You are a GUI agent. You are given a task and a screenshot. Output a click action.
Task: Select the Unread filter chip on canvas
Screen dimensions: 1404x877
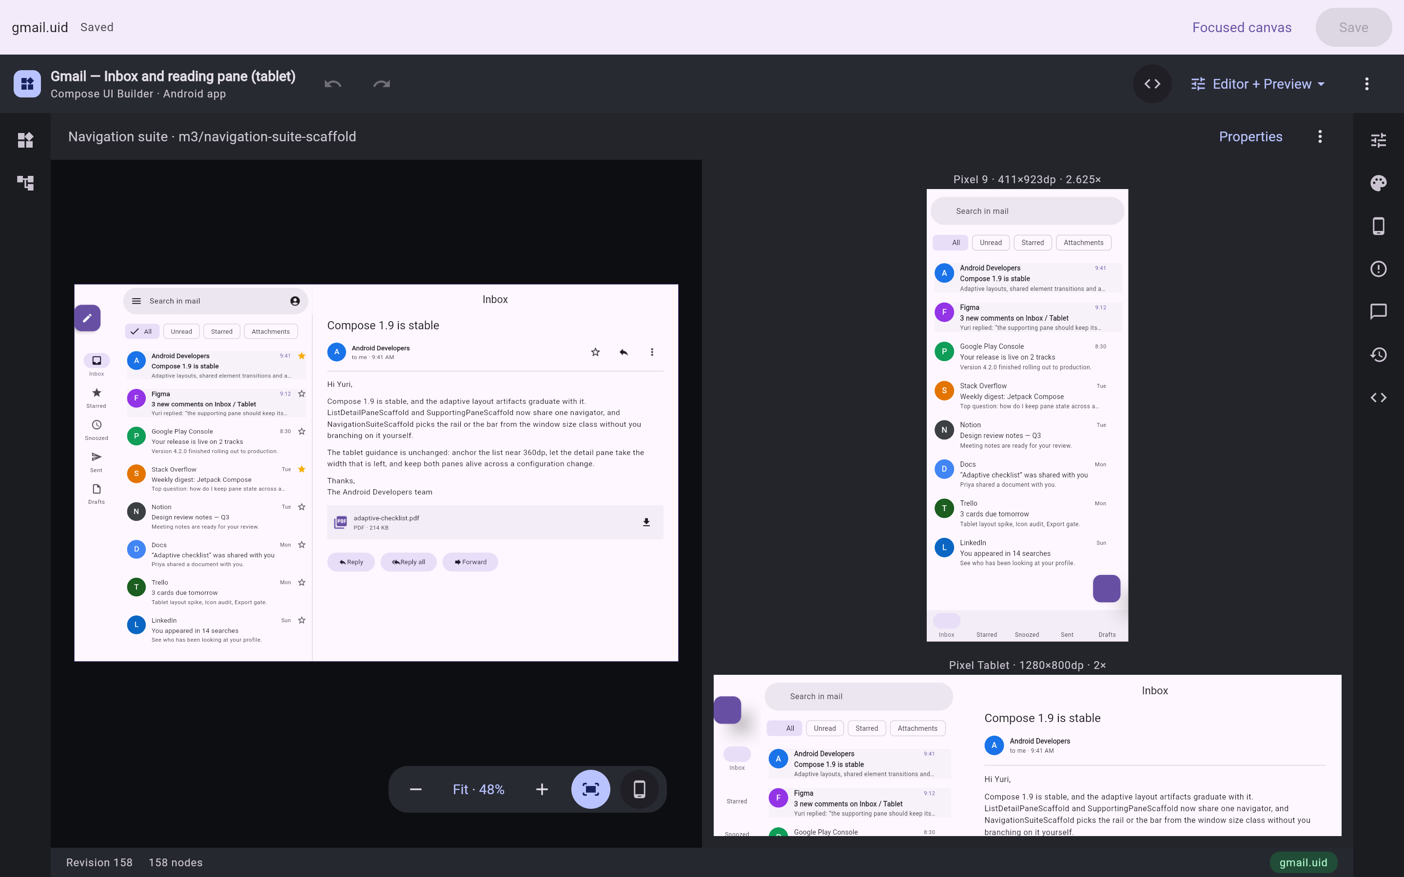tap(181, 331)
